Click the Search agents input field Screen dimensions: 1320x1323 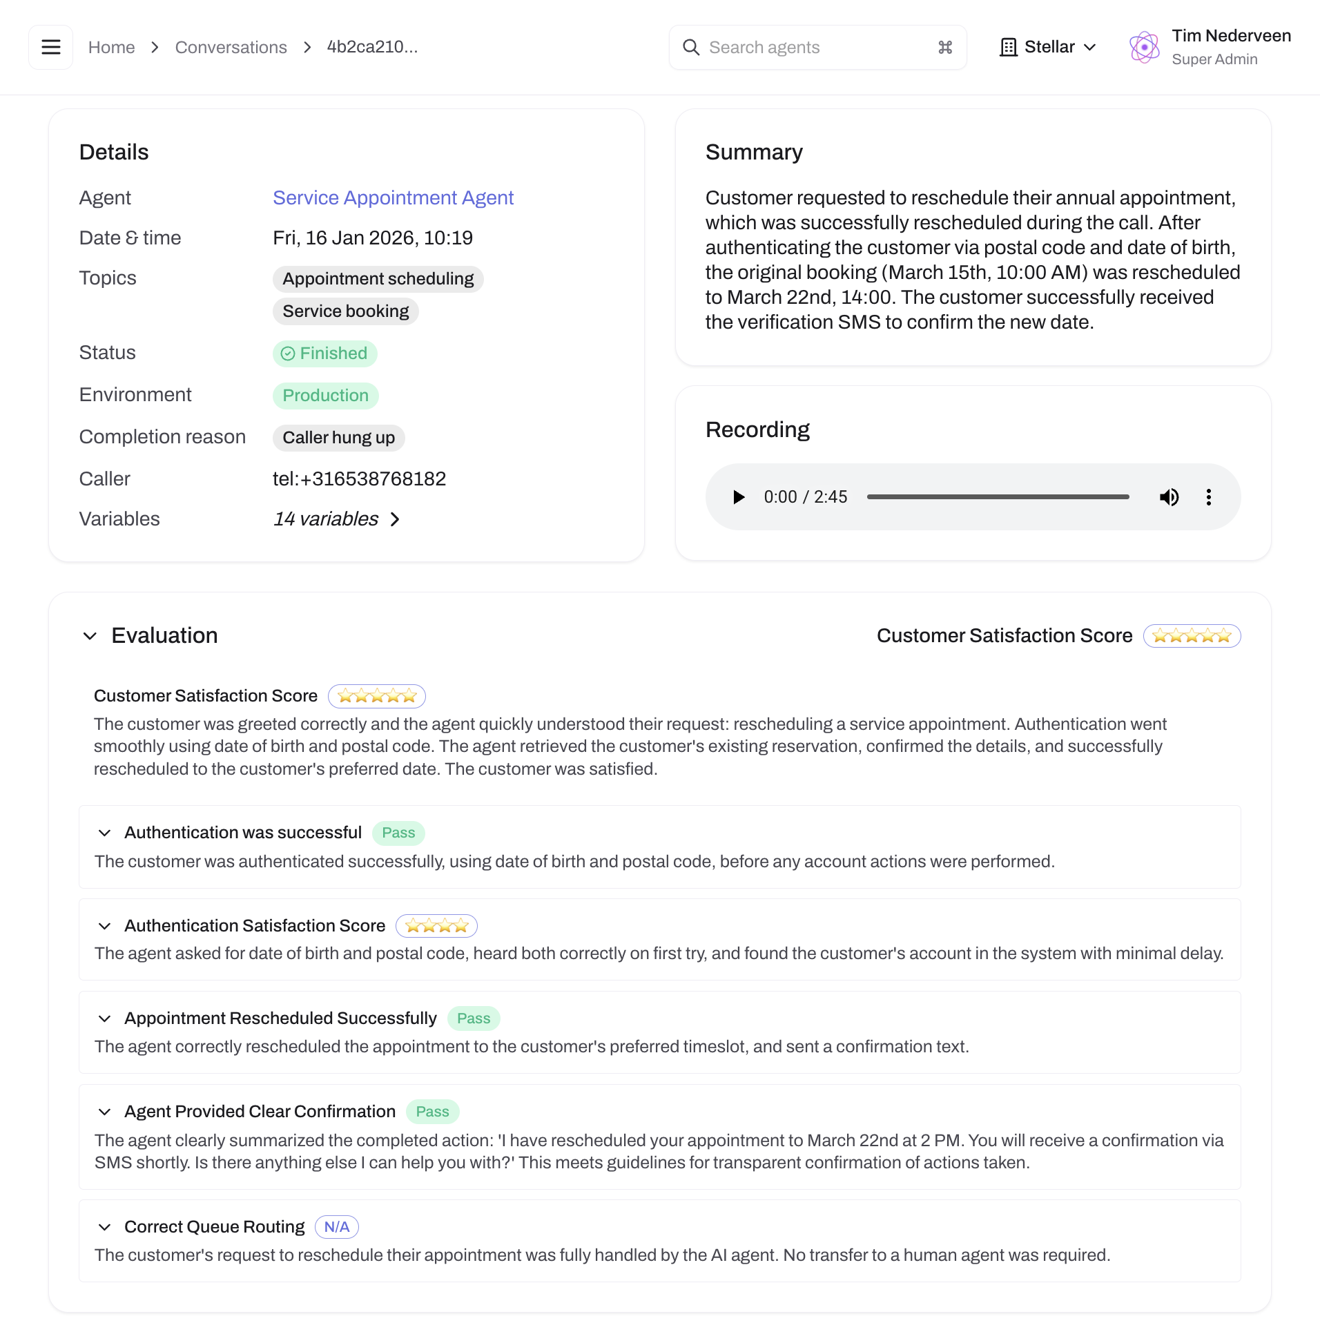(794, 47)
